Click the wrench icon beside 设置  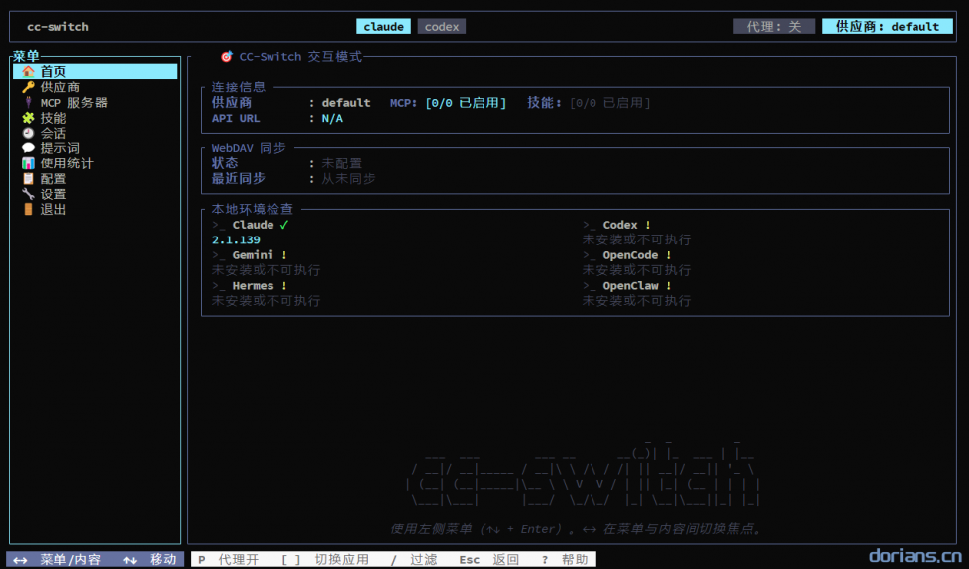point(28,194)
